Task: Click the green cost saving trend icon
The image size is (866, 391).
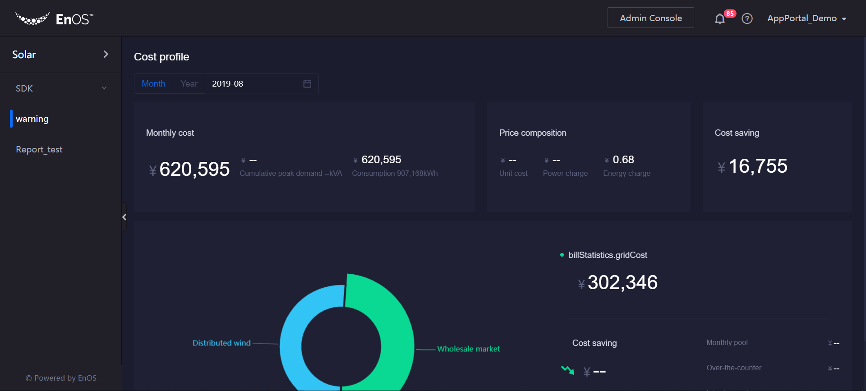Action: click(x=567, y=370)
